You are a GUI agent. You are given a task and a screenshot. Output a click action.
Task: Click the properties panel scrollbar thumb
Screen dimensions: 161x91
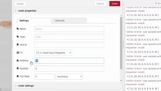pyautogui.click(x=121, y=43)
